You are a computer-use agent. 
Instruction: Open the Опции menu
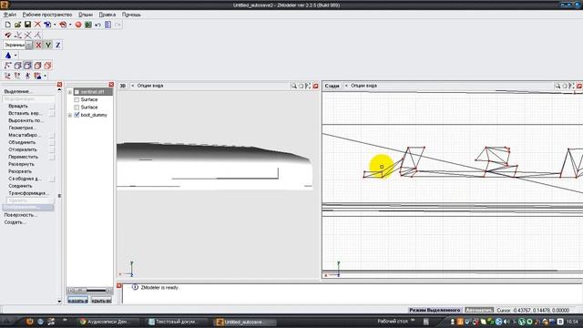[86, 15]
